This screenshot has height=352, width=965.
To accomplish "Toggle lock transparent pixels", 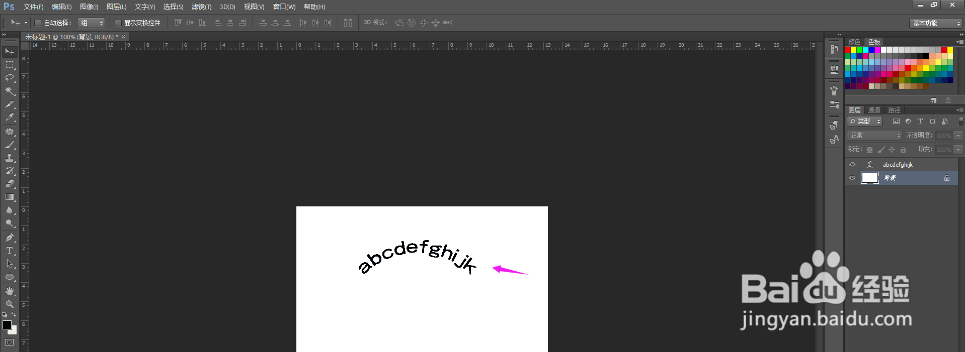I will pyautogui.click(x=869, y=150).
